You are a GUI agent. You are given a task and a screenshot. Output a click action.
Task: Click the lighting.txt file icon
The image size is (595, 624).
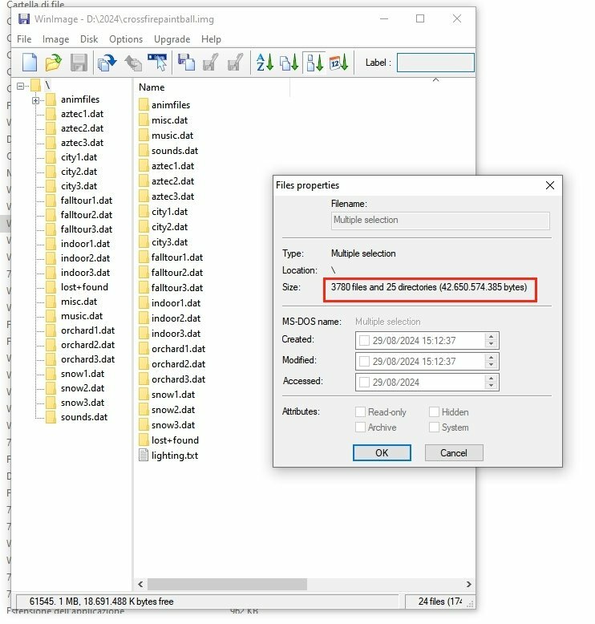[x=144, y=456]
